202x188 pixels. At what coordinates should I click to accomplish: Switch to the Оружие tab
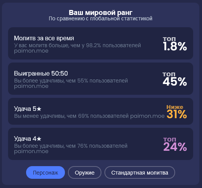click(x=84, y=172)
